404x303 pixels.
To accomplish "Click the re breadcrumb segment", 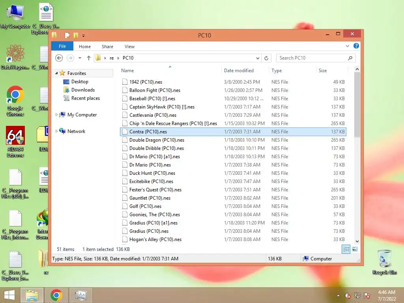I will [x=112, y=58].
